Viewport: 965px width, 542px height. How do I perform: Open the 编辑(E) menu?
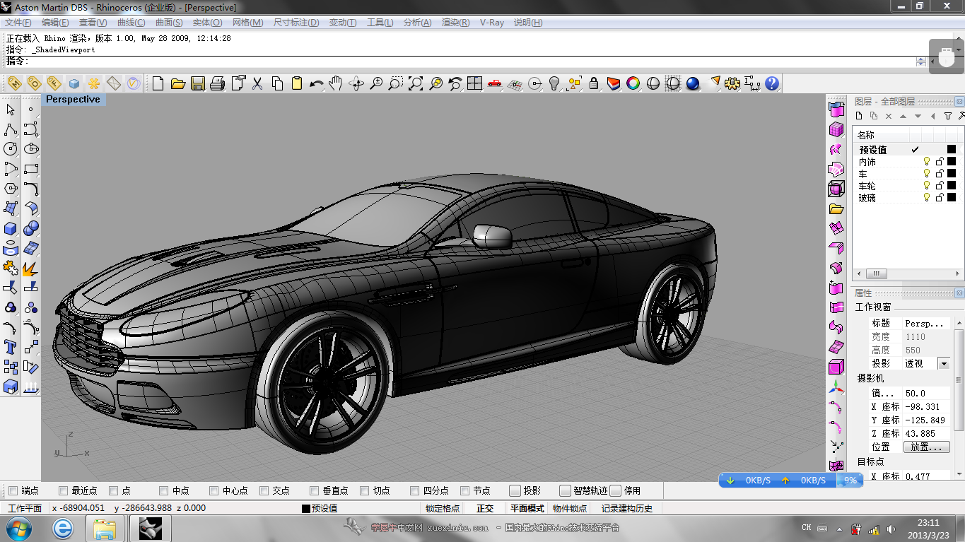tap(55, 23)
